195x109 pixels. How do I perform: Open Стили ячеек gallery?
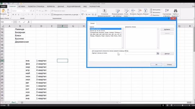click(x=126, y=13)
